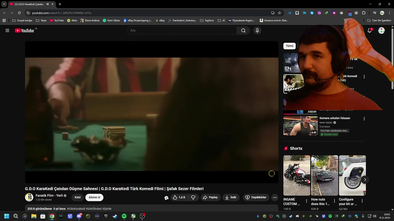
Task: Open Chrome apps grid in bookmarks bar
Action: [x=4, y=21]
